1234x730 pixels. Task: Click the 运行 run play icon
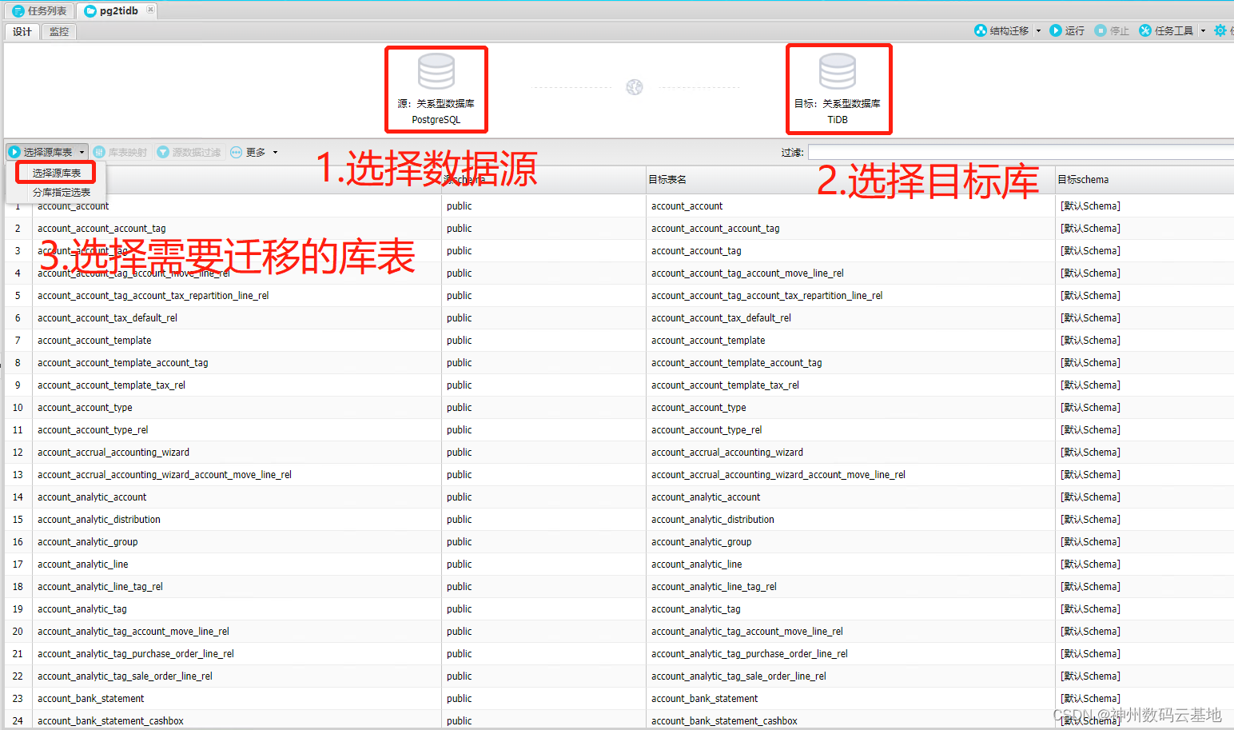pyautogui.click(x=1056, y=30)
